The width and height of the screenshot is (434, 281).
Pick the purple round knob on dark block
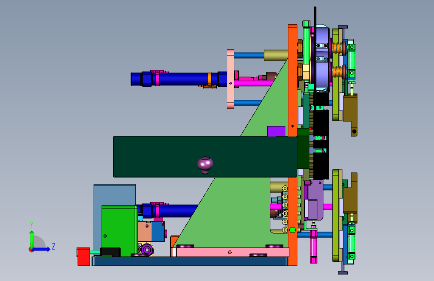pos(205,165)
